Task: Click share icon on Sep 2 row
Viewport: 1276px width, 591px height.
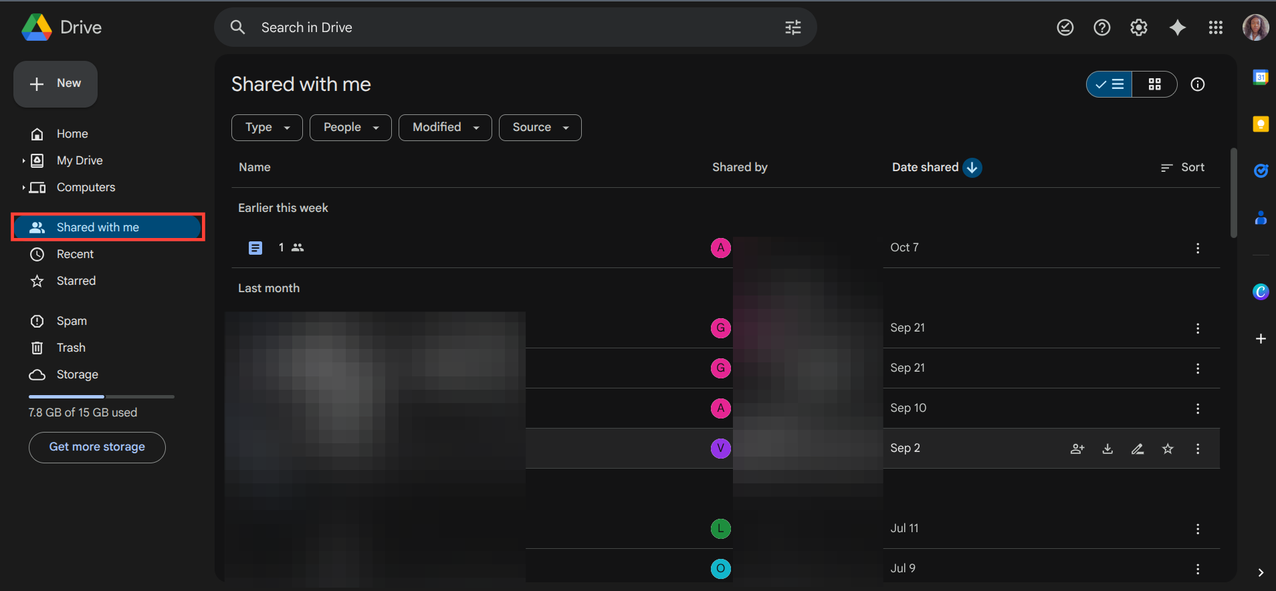Action: coord(1077,449)
